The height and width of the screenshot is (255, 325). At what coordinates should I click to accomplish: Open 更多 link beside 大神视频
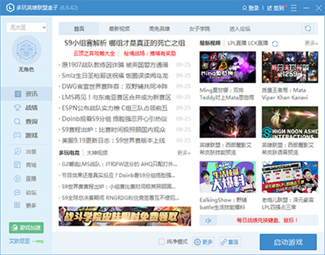tap(183, 153)
